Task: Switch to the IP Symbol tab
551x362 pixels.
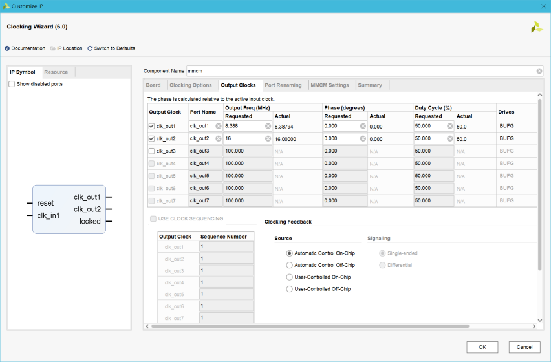Action: (23, 72)
